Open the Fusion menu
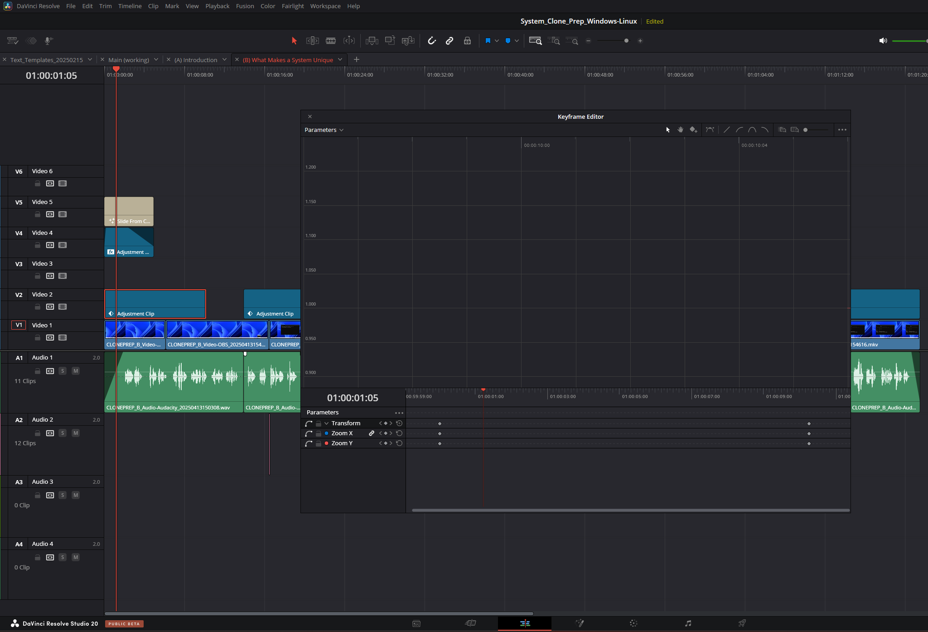The height and width of the screenshot is (632, 928). [x=245, y=6]
